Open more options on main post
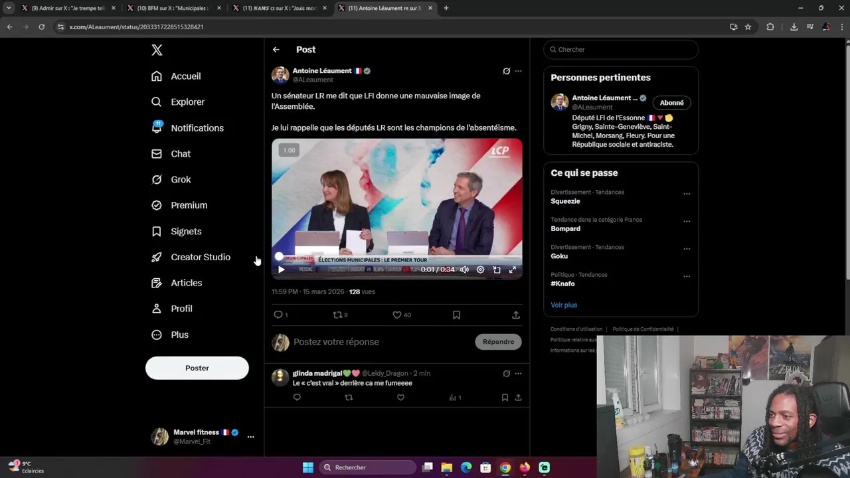850x478 pixels. [519, 71]
